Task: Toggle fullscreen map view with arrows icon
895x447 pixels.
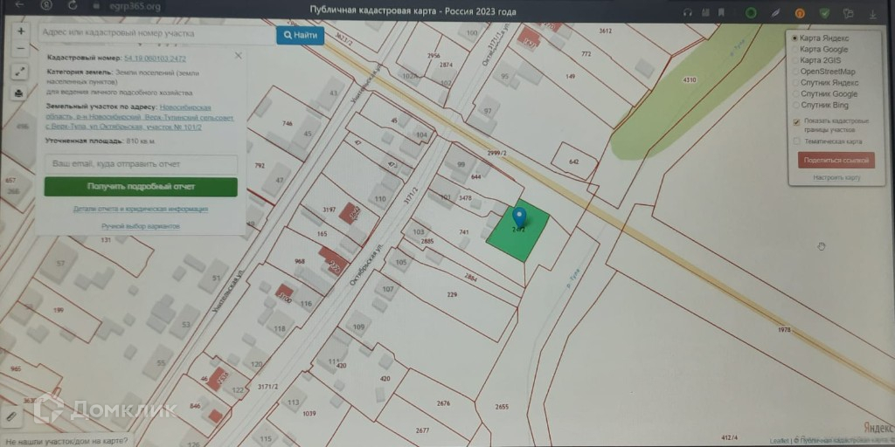Action: click(19, 72)
